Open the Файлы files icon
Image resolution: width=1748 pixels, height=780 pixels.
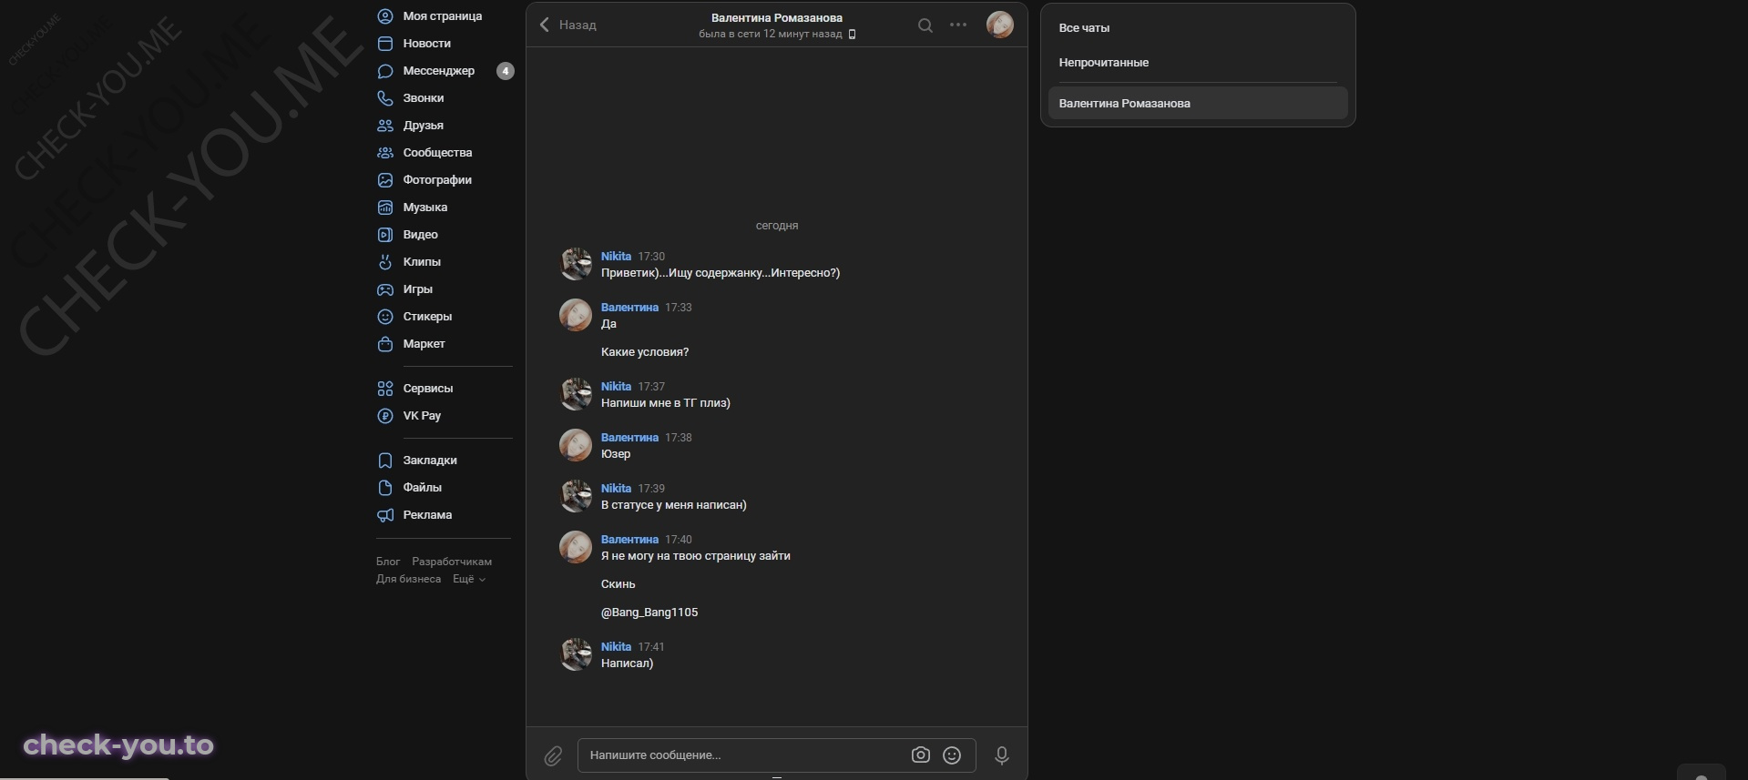coord(385,488)
